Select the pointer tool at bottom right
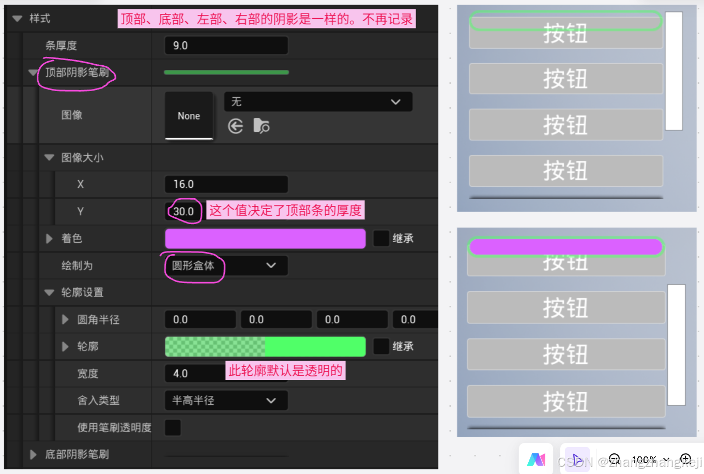The width and height of the screenshot is (704, 474). [x=576, y=459]
